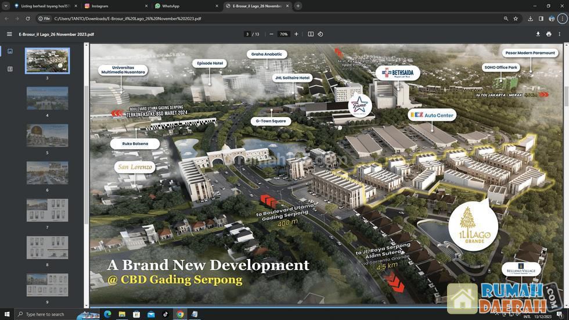Toggle the PDF sidebar menu button
569x320 pixels.
click(9, 34)
